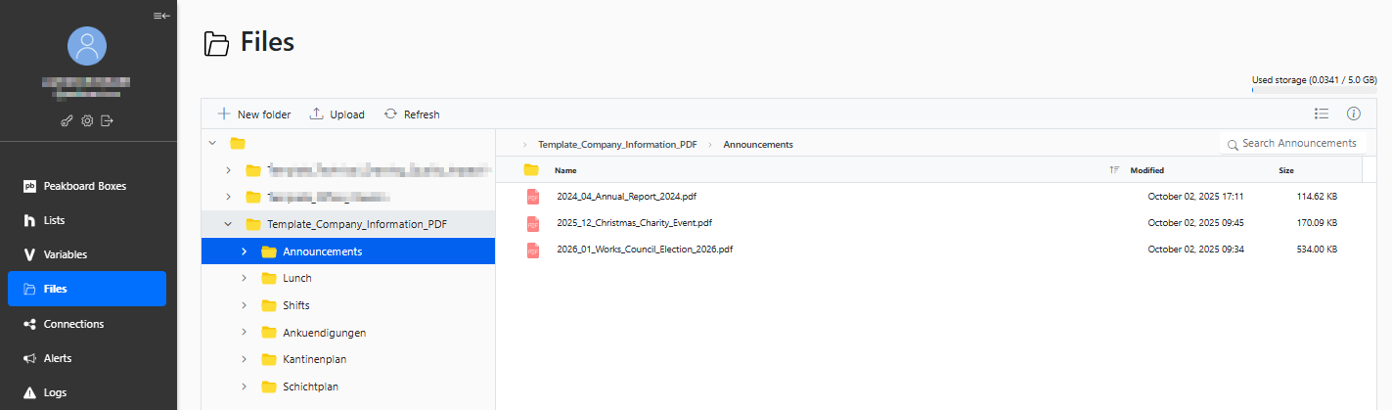Viewport: 1392px width, 410px height.
Task: Collapse the sidebar using the top arrow icon
Action: coord(162,16)
